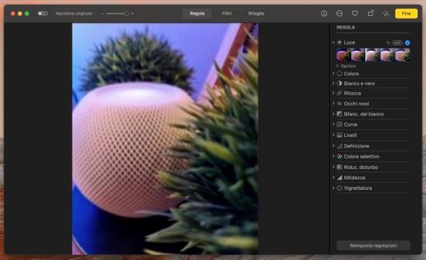Expand the Colore section chevron
Viewport: 426px width, 260px height.
333,73
